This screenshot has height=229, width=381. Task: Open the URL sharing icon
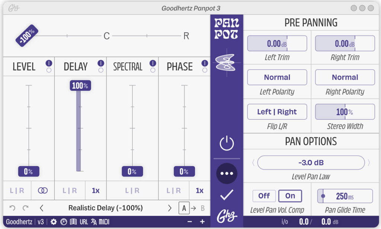tap(84, 222)
